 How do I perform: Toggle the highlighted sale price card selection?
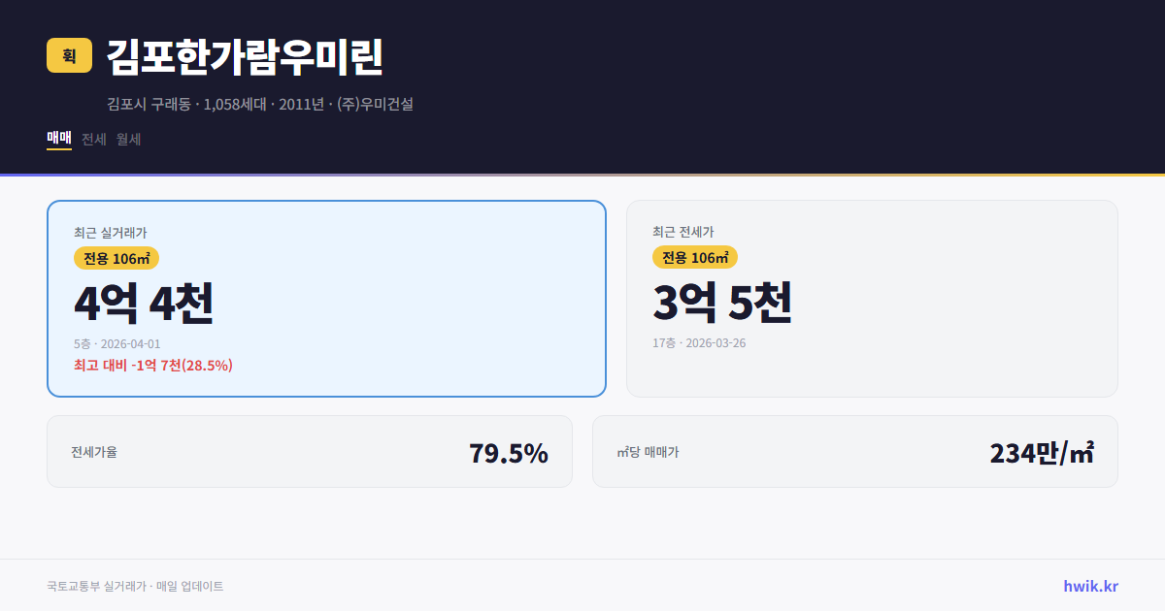pos(325,298)
